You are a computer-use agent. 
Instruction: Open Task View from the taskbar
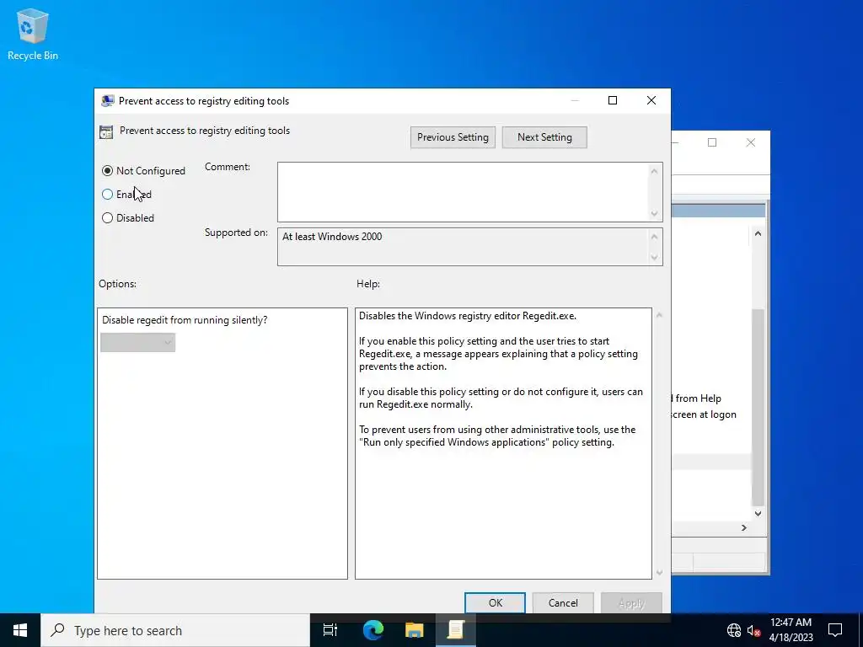(x=330, y=630)
